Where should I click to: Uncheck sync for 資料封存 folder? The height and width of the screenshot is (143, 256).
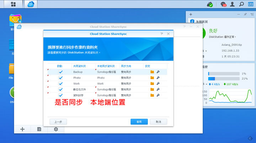60,95
